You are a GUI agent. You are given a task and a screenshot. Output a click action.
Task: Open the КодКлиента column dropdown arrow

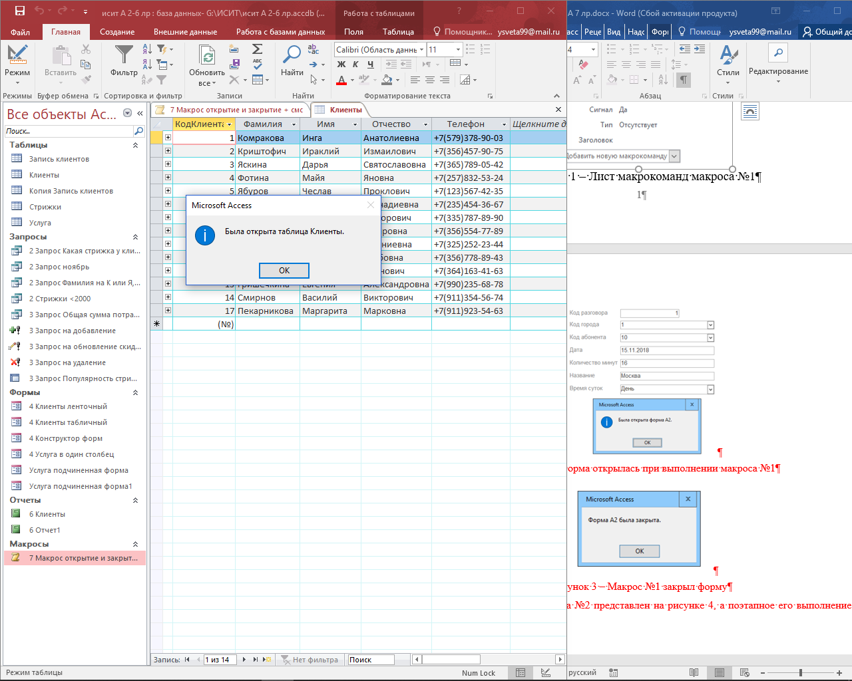click(x=230, y=124)
